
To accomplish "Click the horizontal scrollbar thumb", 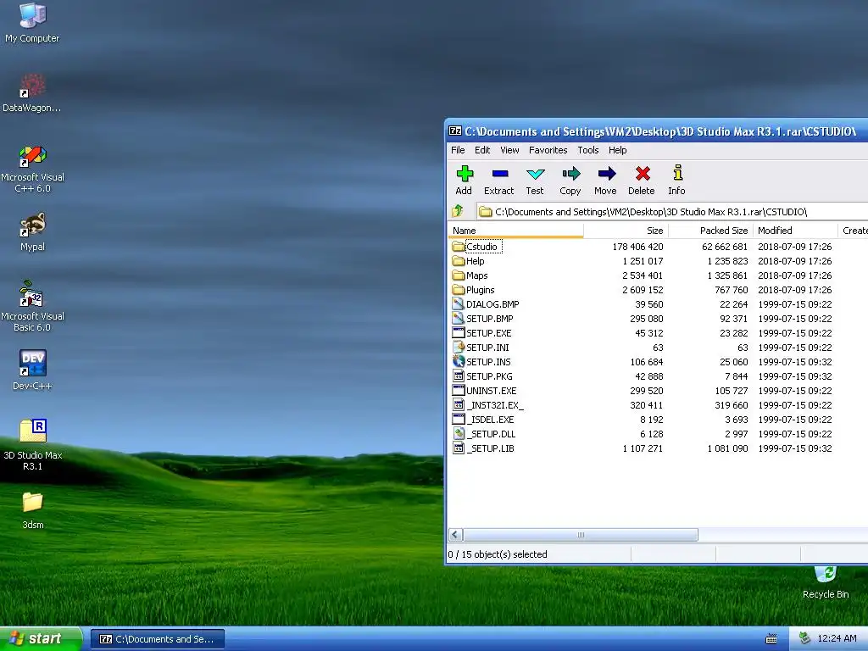I will [580, 534].
